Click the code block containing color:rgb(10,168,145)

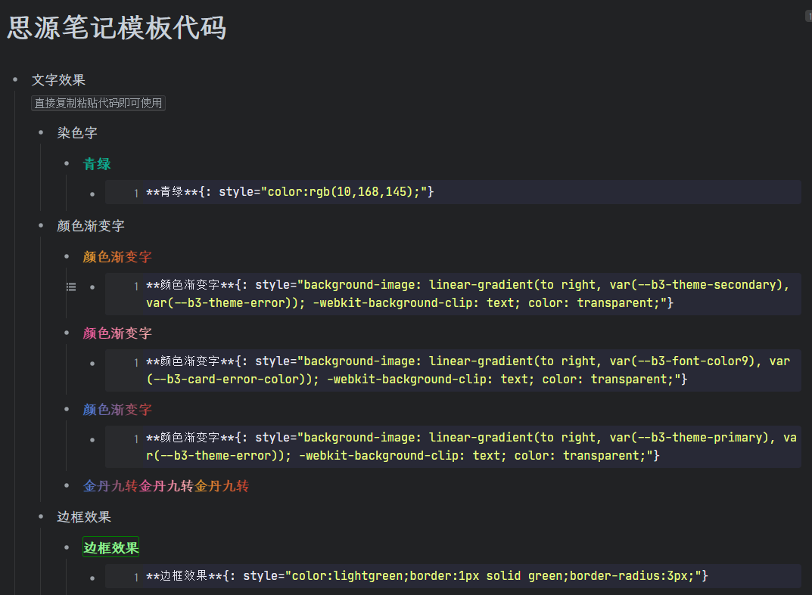(x=453, y=192)
